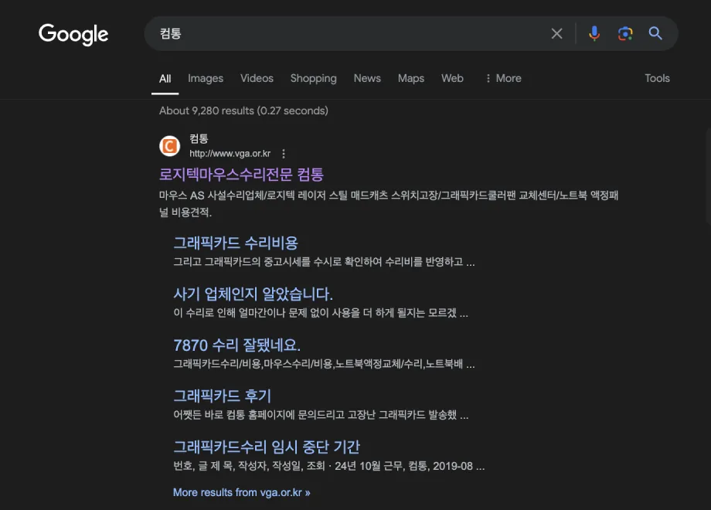Screen dimensions: 711x510
Task: Click the snippet starting 마우스 AS 사설수리업체
Action: tap(389, 203)
